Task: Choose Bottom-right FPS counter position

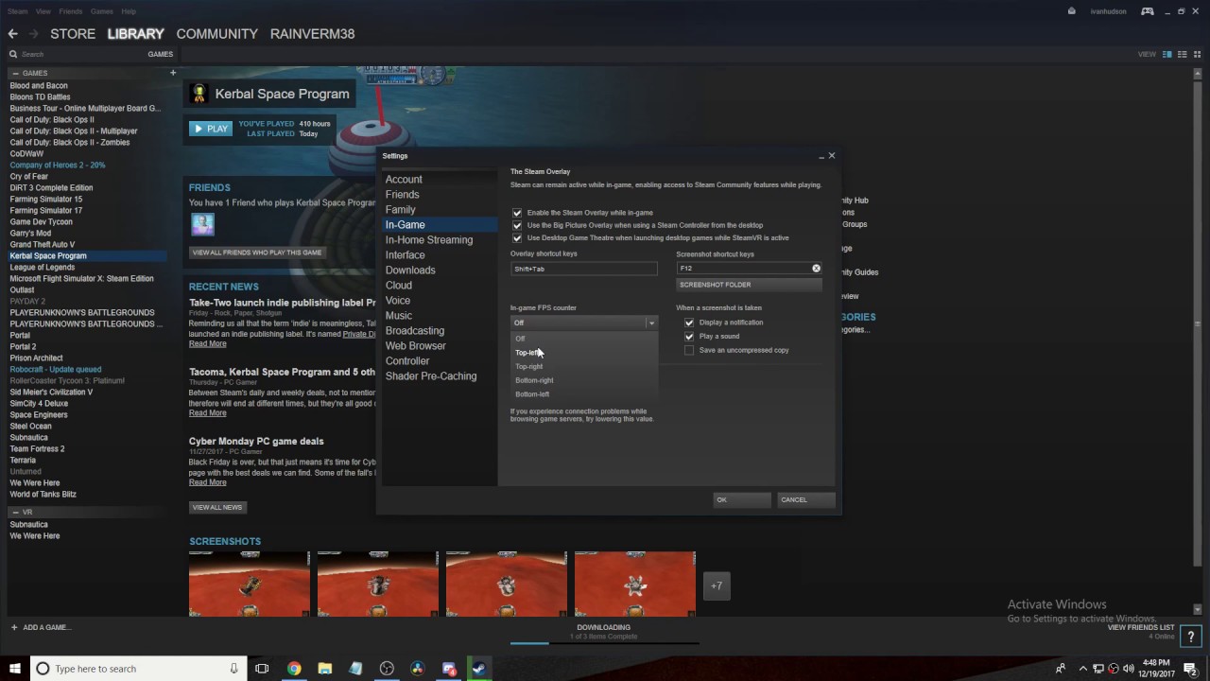Action: tap(583, 380)
